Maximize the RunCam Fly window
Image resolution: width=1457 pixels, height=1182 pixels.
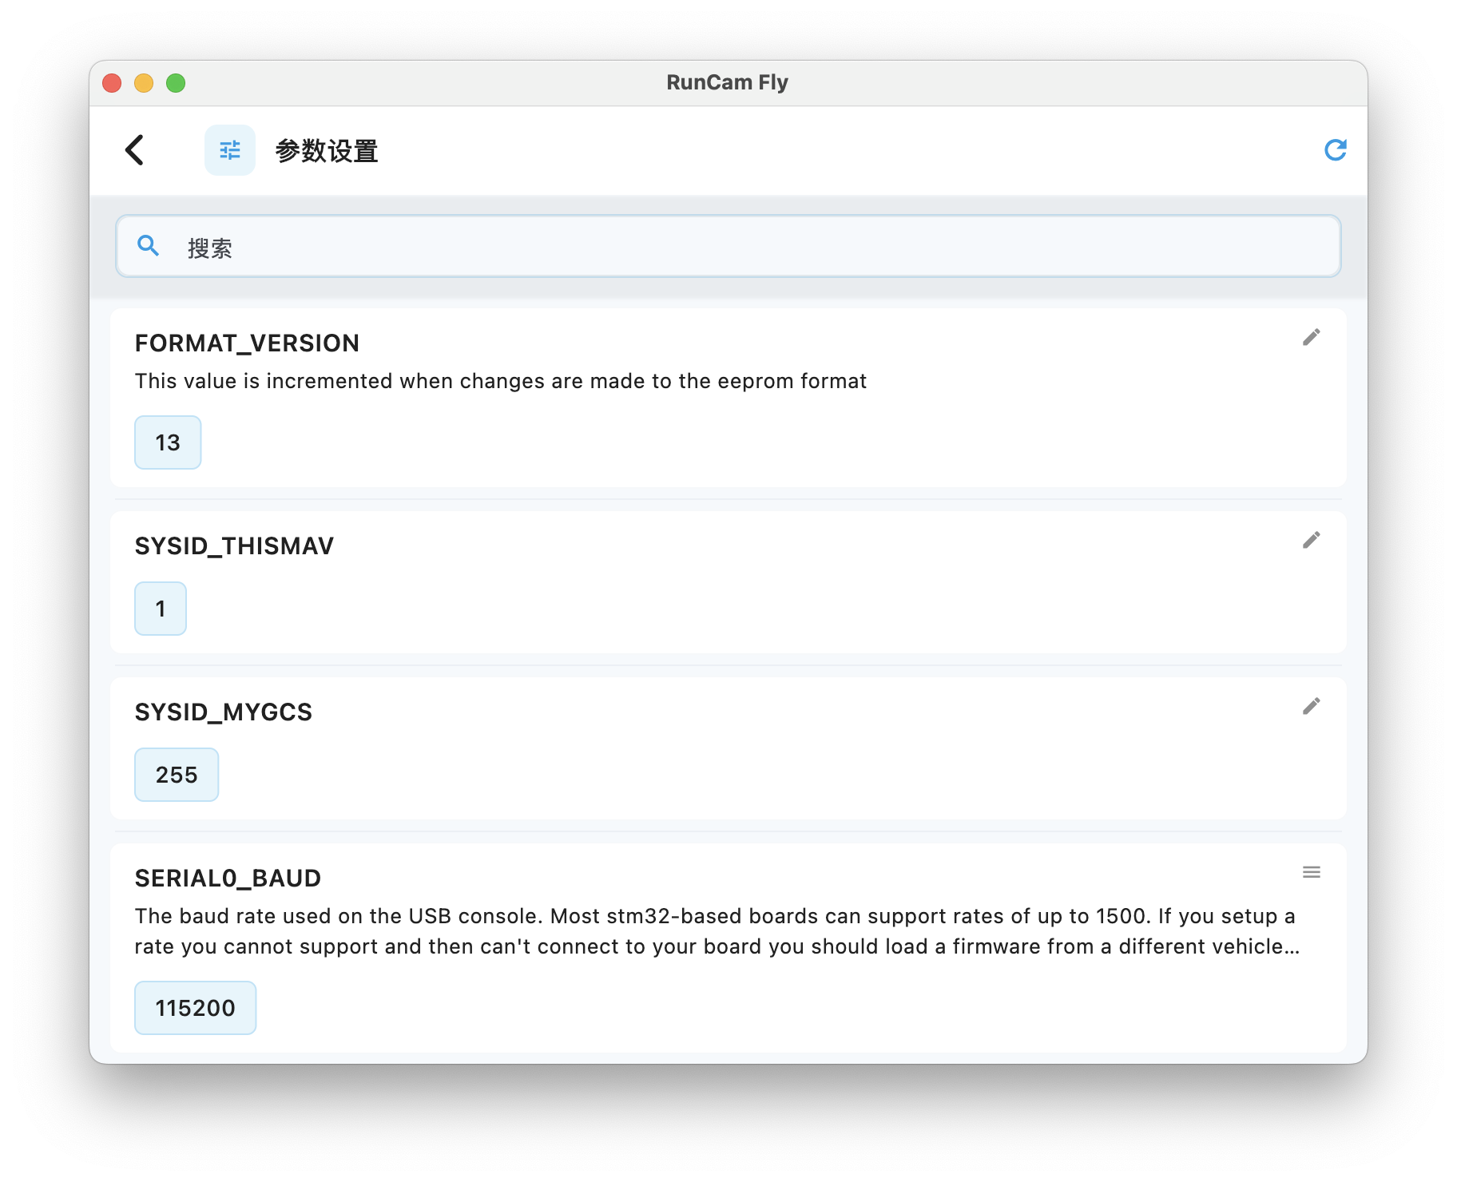(176, 83)
